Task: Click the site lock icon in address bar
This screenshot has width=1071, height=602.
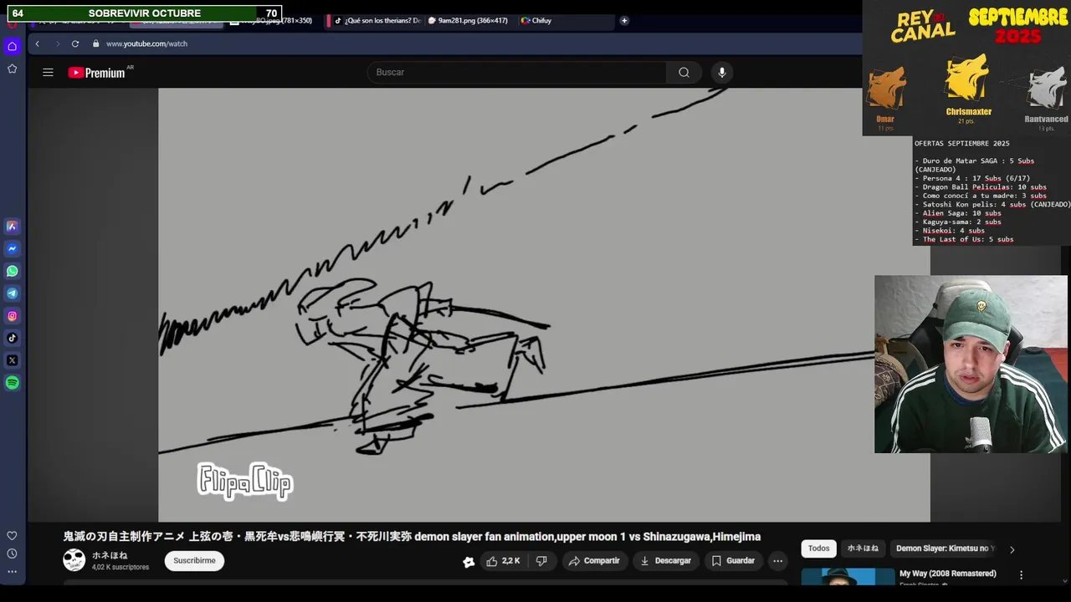Action: (95, 43)
